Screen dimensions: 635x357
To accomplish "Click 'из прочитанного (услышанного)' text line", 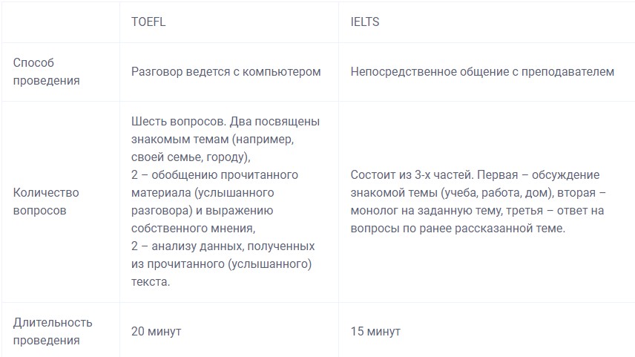I will click(x=222, y=264).
